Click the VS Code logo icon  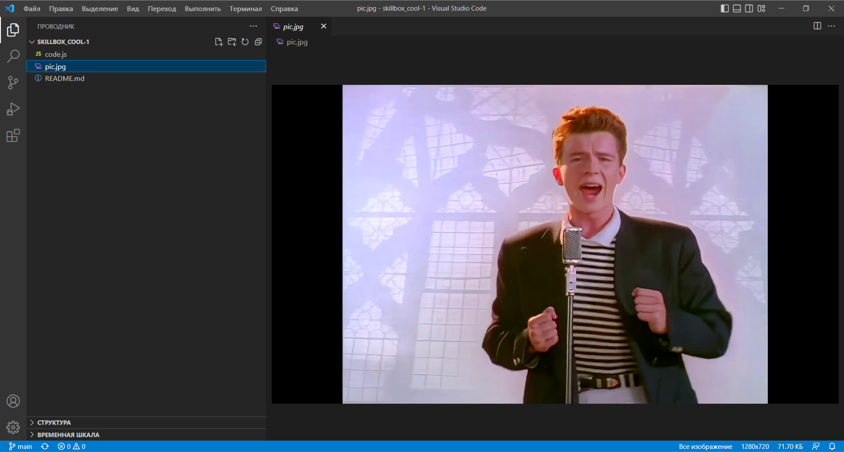pos(10,8)
